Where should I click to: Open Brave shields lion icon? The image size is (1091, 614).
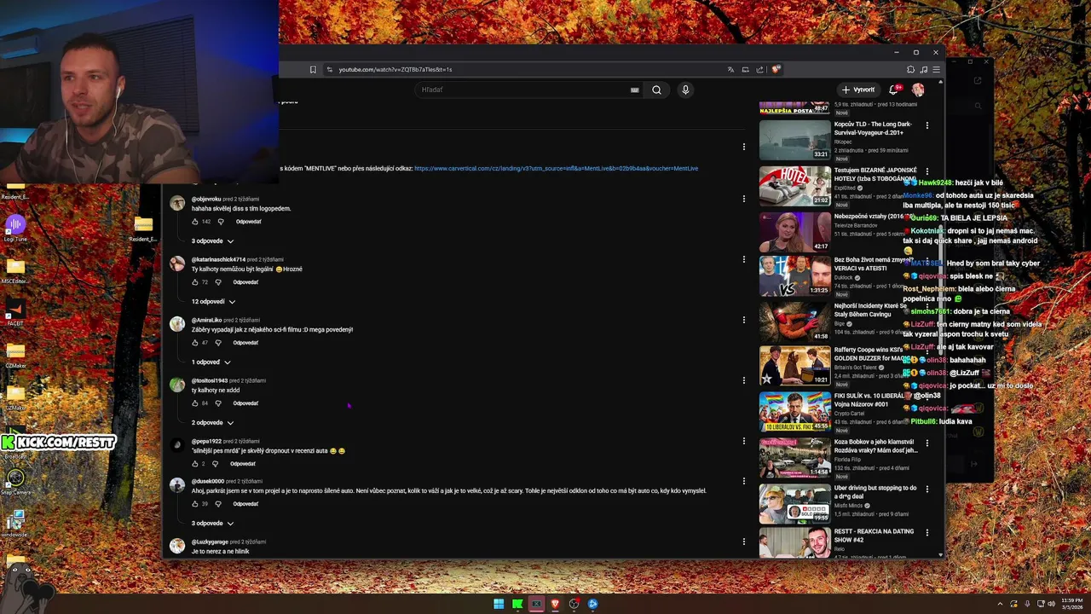tap(776, 69)
